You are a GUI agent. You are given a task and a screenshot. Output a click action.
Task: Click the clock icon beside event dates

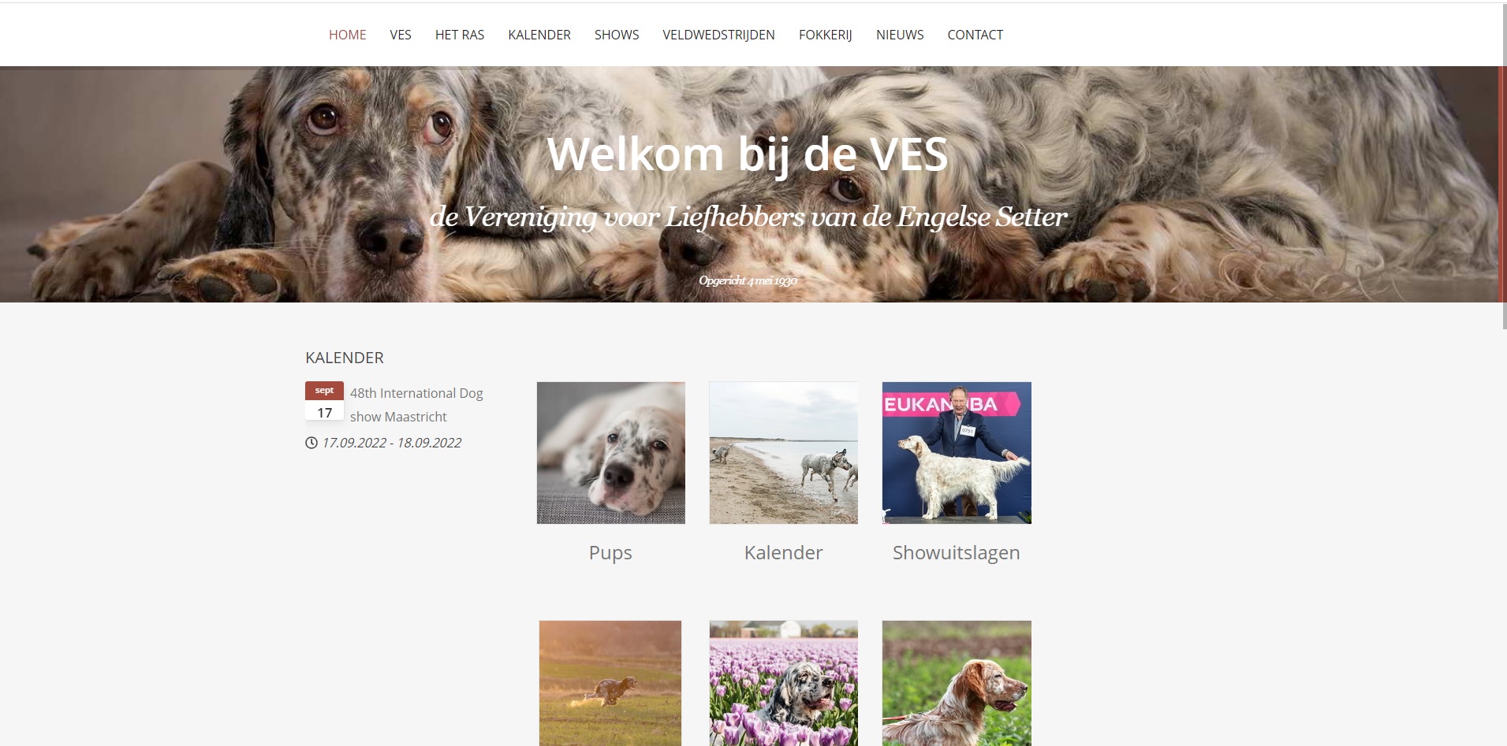311,443
